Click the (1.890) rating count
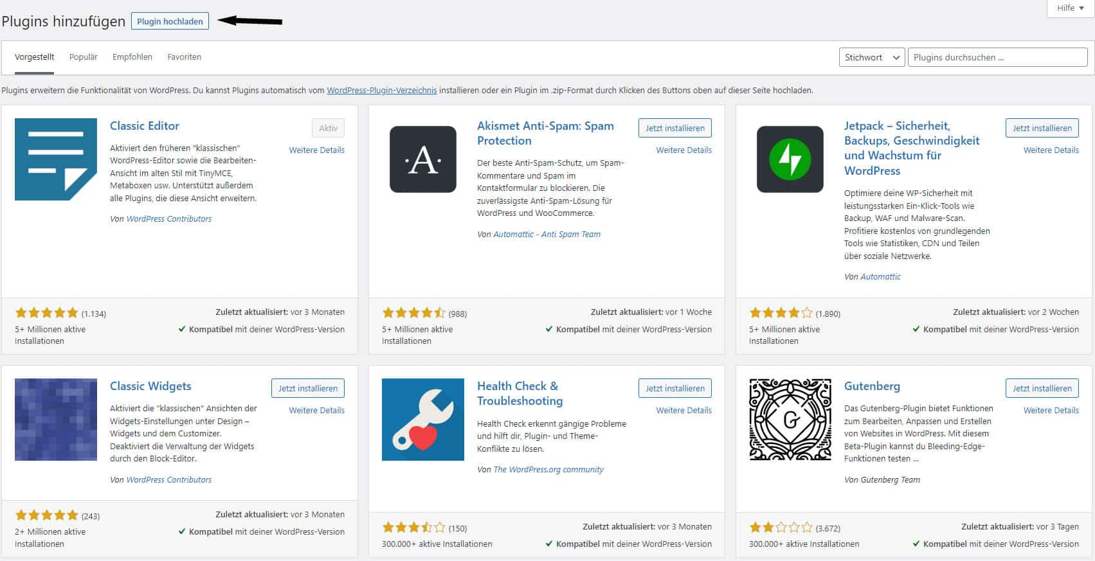The height and width of the screenshot is (561, 1095). click(x=828, y=314)
